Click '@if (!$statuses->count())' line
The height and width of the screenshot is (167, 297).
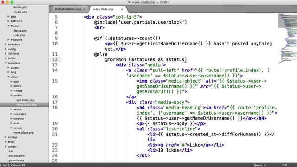click(127, 38)
